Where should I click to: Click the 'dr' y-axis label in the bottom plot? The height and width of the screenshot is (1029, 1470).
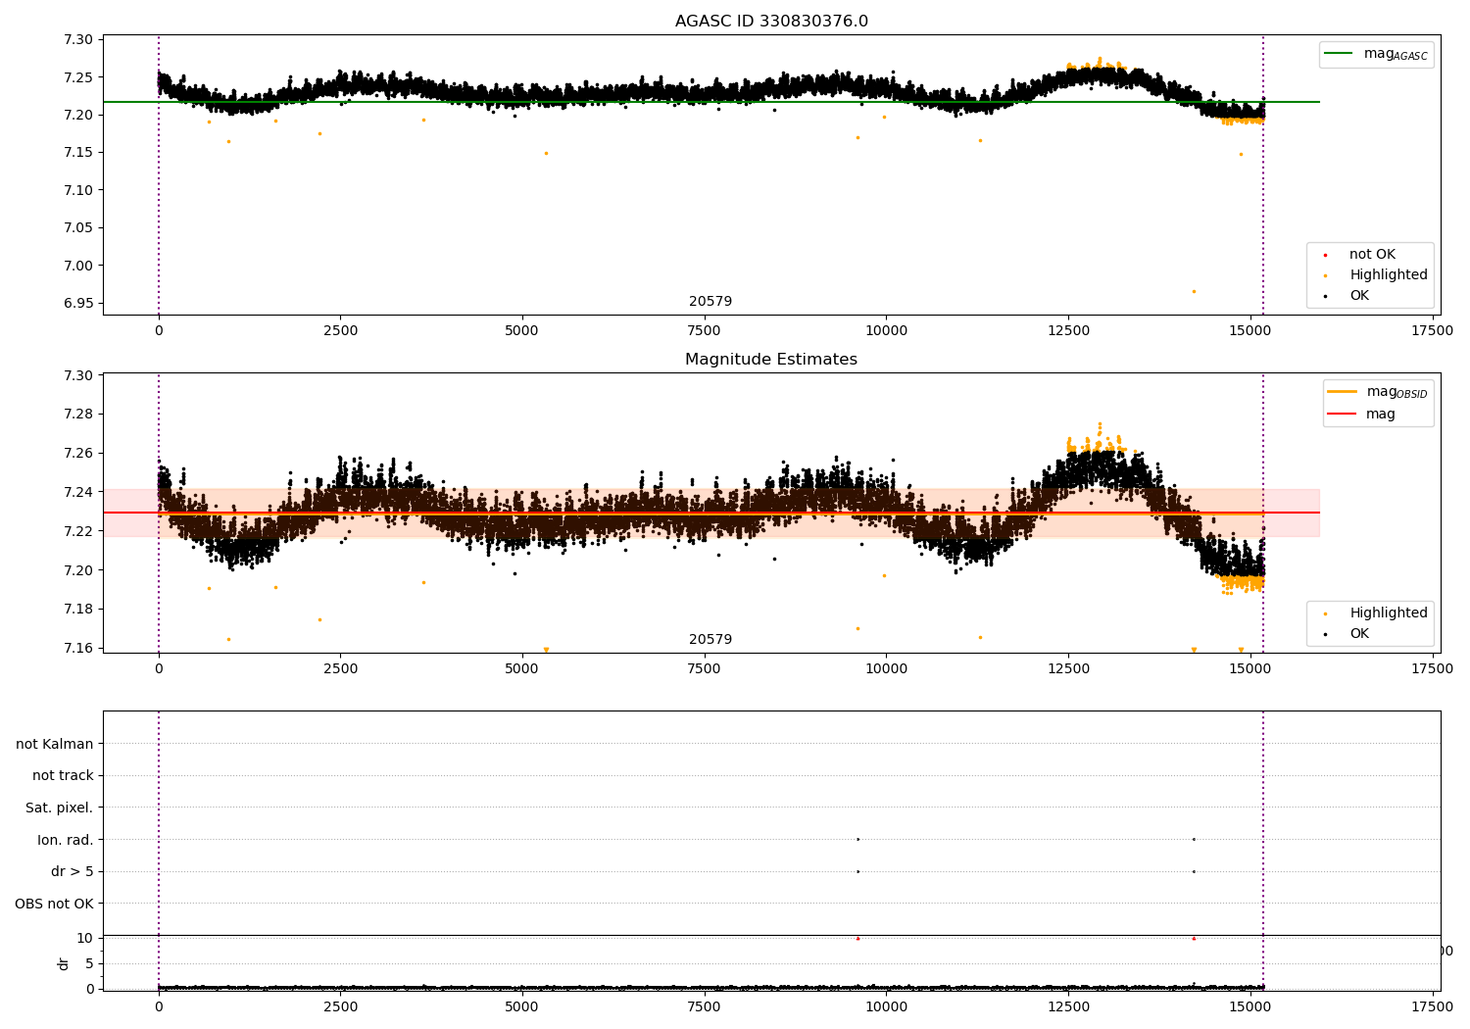tap(64, 963)
